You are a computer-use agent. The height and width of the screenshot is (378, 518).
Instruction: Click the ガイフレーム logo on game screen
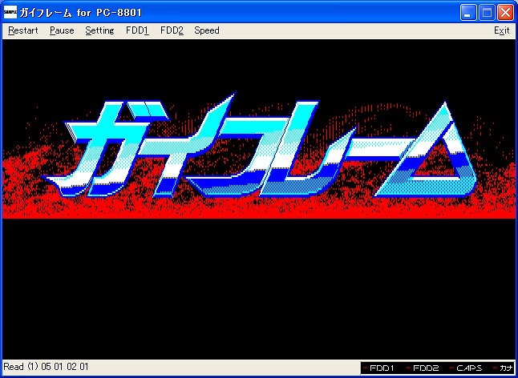tap(265, 148)
